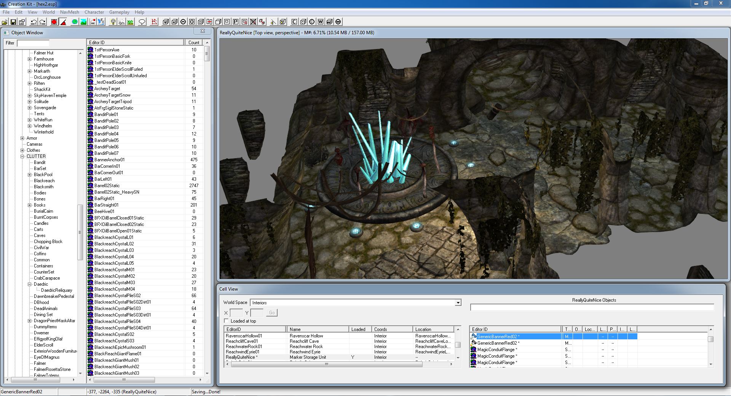Expand the Farmhouse tree node
The height and width of the screenshot is (396, 731).
[29, 59]
